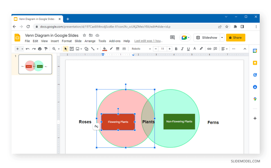This screenshot has width=271, height=168.
Task: Open the Edit menu
Action: point(35,41)
